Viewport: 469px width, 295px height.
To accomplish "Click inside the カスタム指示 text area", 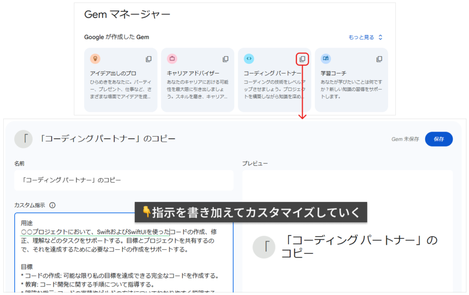I will (124, 274).
